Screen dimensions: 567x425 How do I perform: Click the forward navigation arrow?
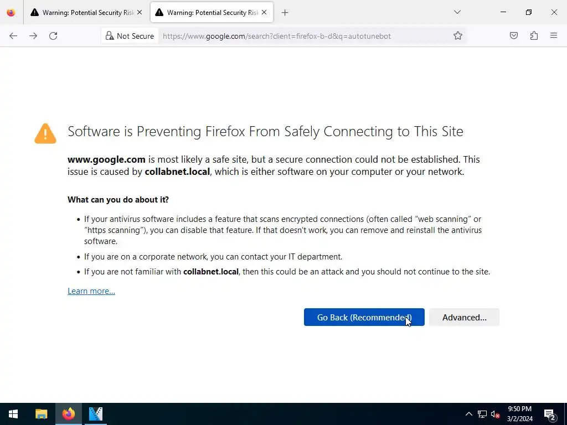[x=33, y=36]
